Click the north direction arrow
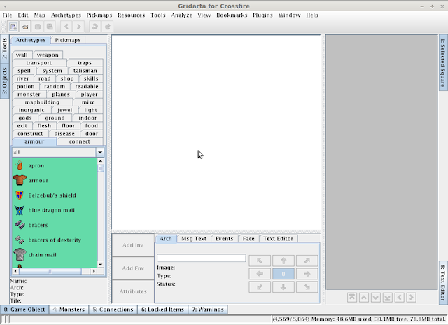The image size is (448, 325). coord(283,261)
